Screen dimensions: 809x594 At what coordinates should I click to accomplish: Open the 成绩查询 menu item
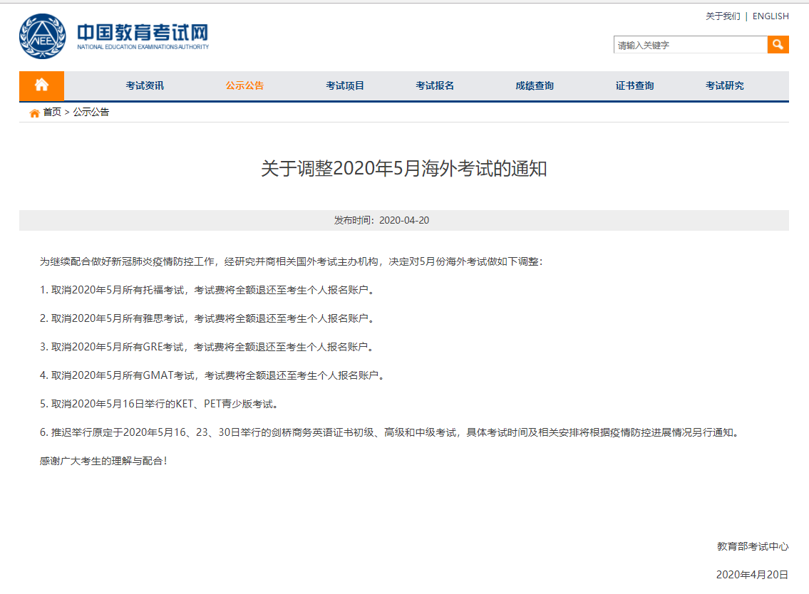535,85
